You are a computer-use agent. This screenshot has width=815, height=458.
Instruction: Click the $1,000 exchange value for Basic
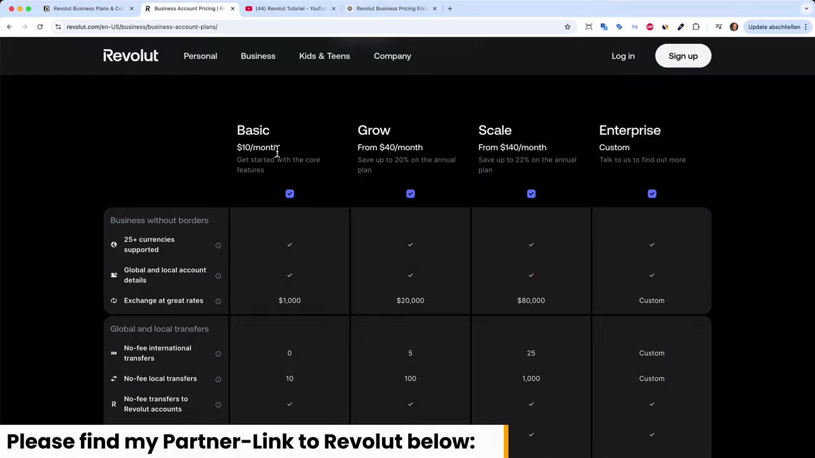click(x=289, y=300)
